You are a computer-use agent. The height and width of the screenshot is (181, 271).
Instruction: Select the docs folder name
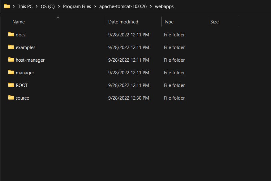20,35
